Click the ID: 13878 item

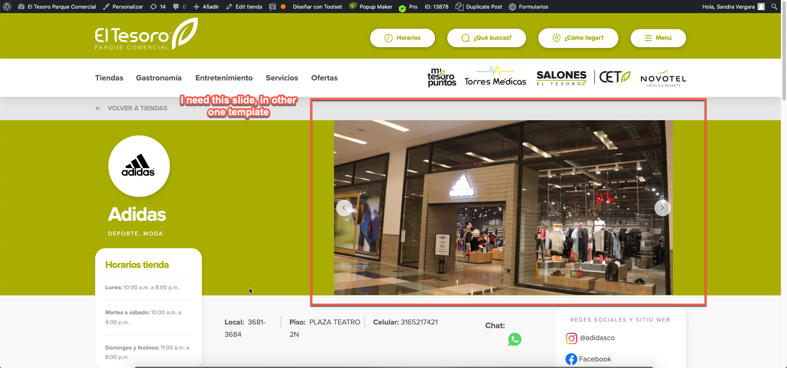tap(437, 7)
